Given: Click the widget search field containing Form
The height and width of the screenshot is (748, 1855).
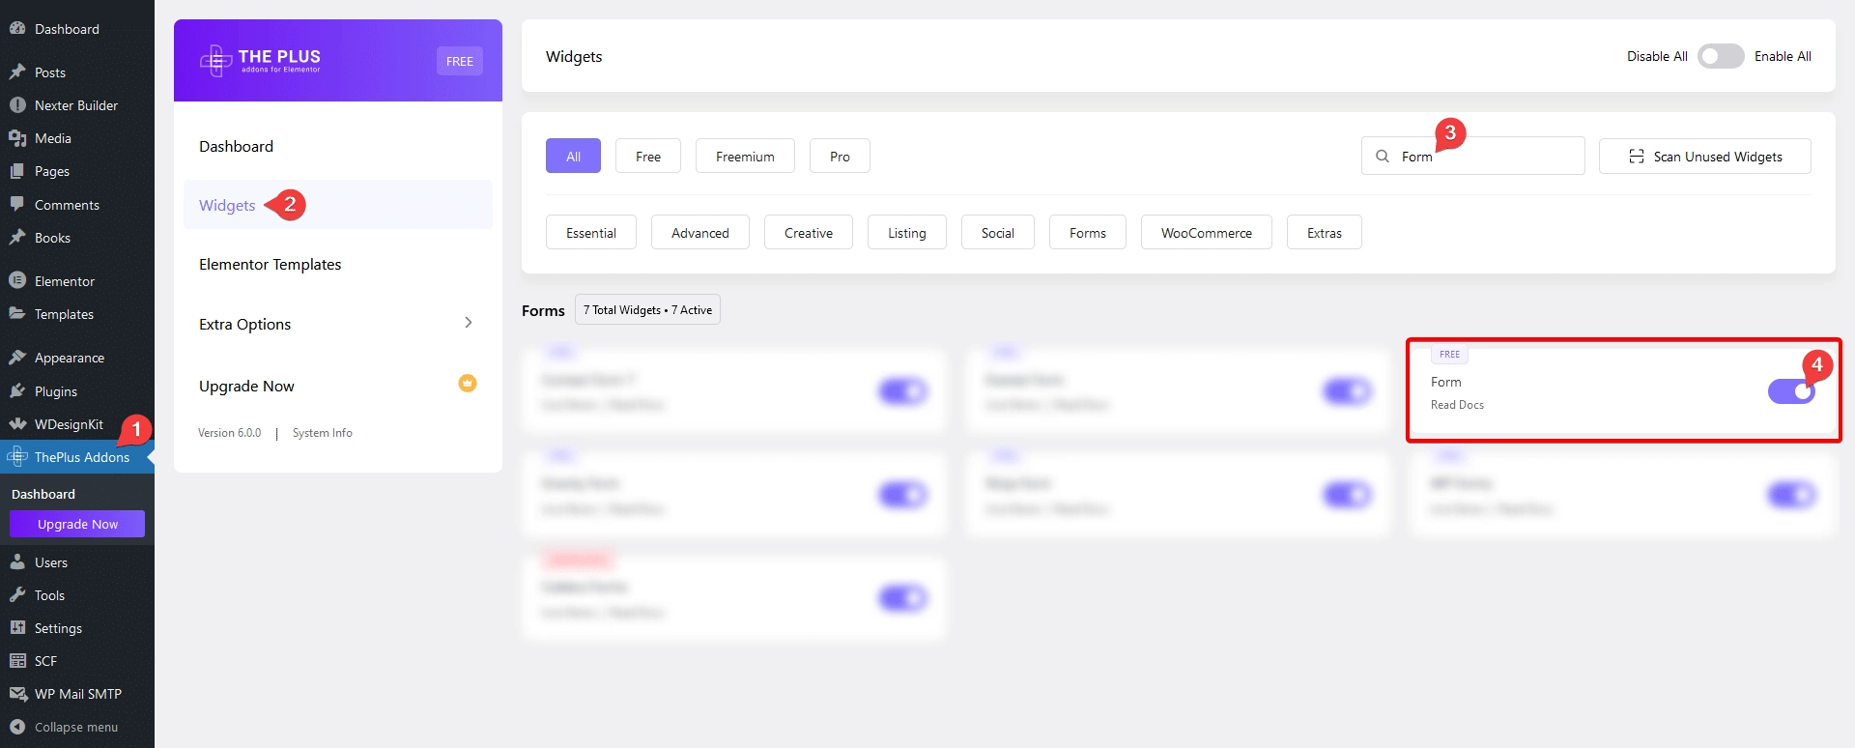Looking at the screenshot, I should point(1473,156).
